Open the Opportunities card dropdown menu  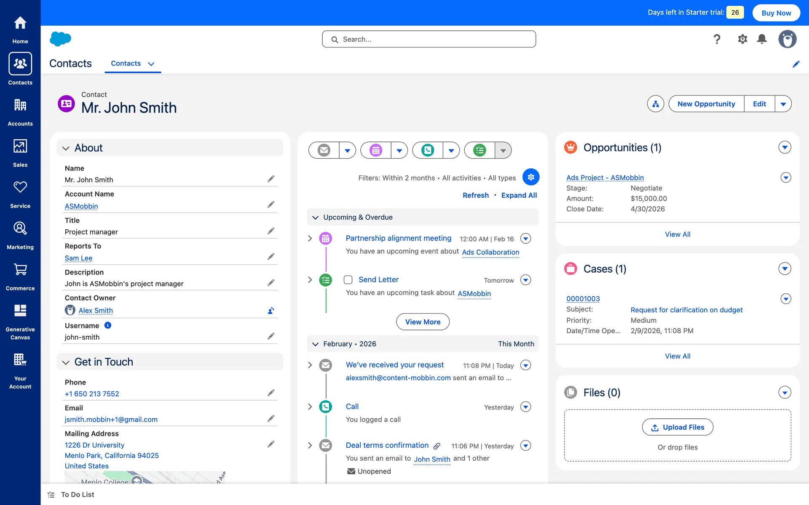785,148
